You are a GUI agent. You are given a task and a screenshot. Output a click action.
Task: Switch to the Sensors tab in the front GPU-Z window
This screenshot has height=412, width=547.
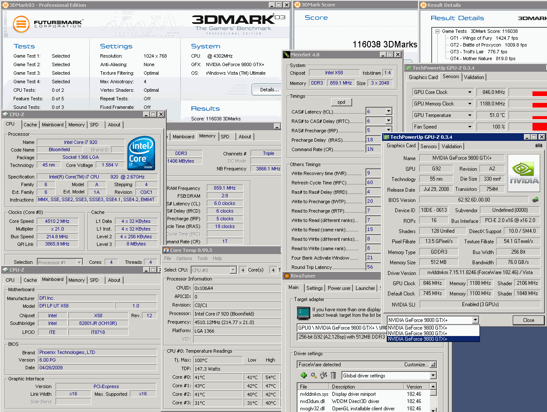429,146
